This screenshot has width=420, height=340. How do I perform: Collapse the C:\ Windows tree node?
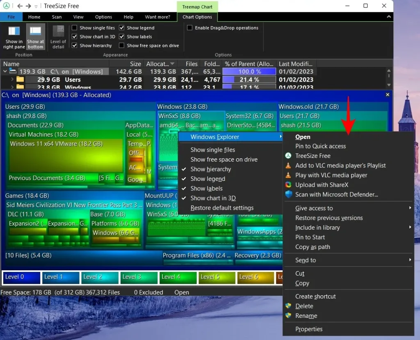point(5,71)
